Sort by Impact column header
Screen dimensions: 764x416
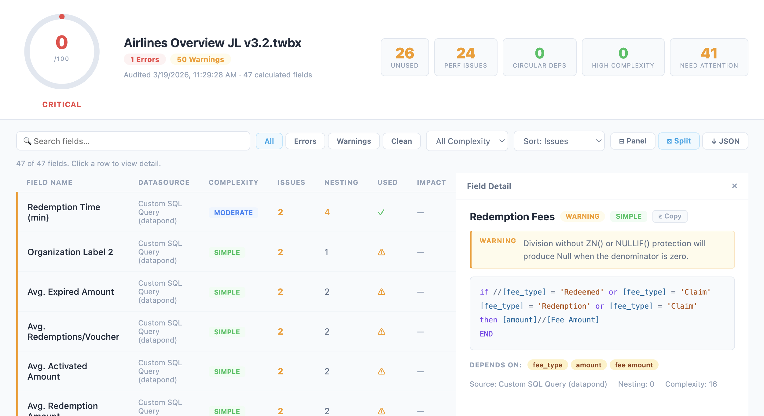click(432, 182)
